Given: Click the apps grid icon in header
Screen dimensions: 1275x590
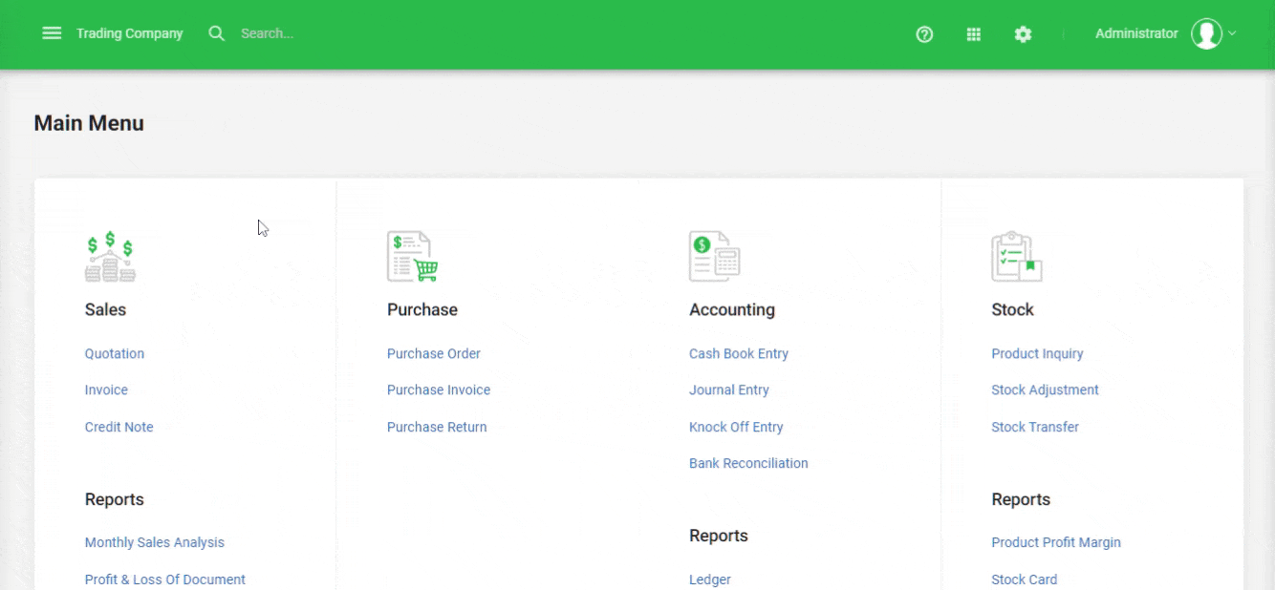Looking at the screenshot, I should [x=974, y=33].
